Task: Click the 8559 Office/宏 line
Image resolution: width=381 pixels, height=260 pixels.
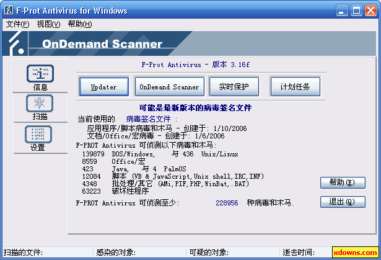Action: [113, 161]
